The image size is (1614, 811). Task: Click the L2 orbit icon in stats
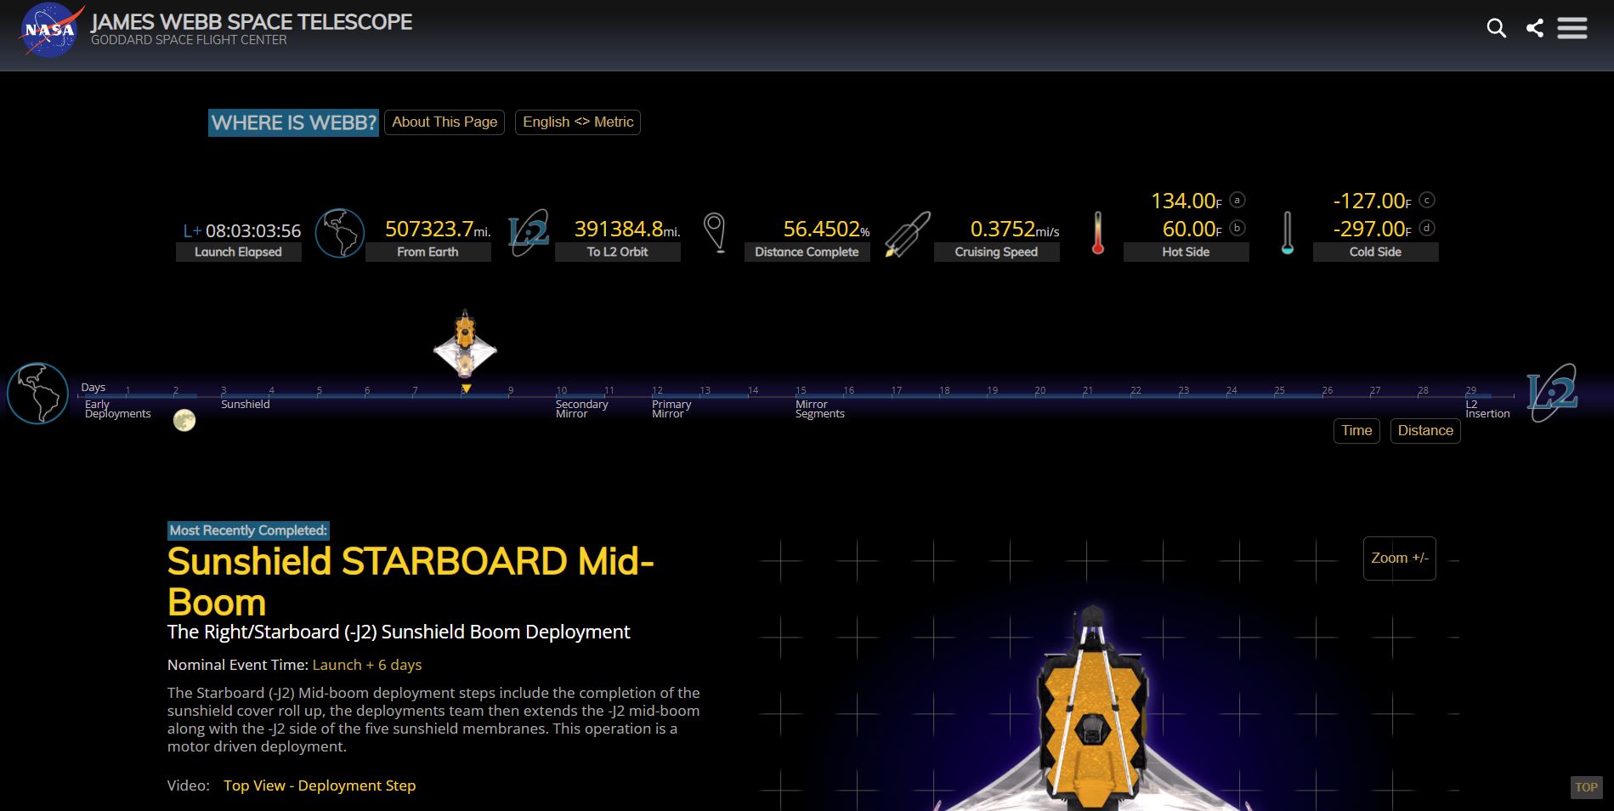coord(529,232)
